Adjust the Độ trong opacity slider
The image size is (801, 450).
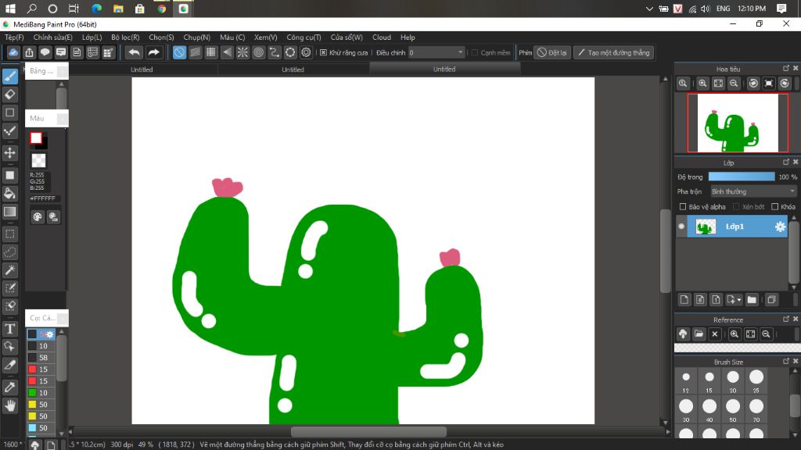coord(742,177)
